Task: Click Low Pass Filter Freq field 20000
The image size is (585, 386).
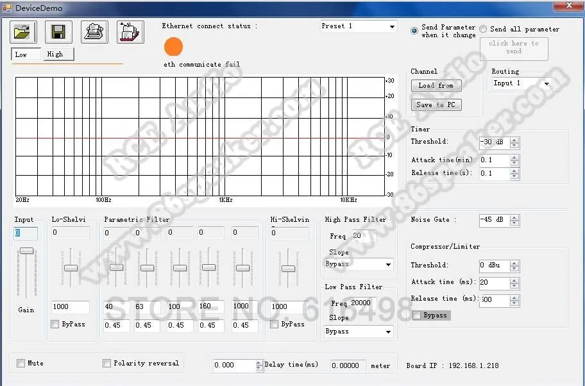Action: coord(364,303)
